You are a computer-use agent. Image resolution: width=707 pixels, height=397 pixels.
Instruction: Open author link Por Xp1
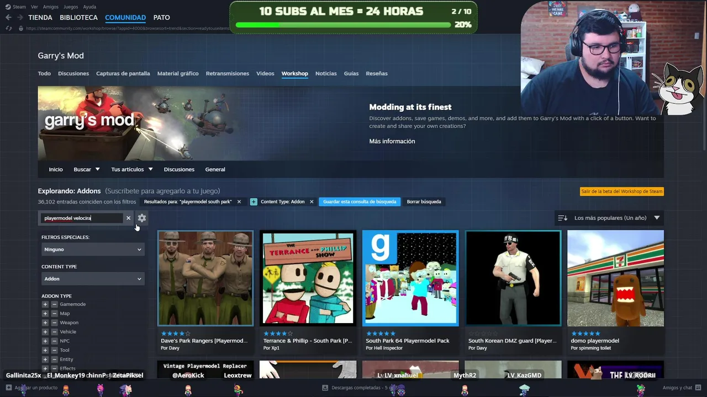click(271, 348)
